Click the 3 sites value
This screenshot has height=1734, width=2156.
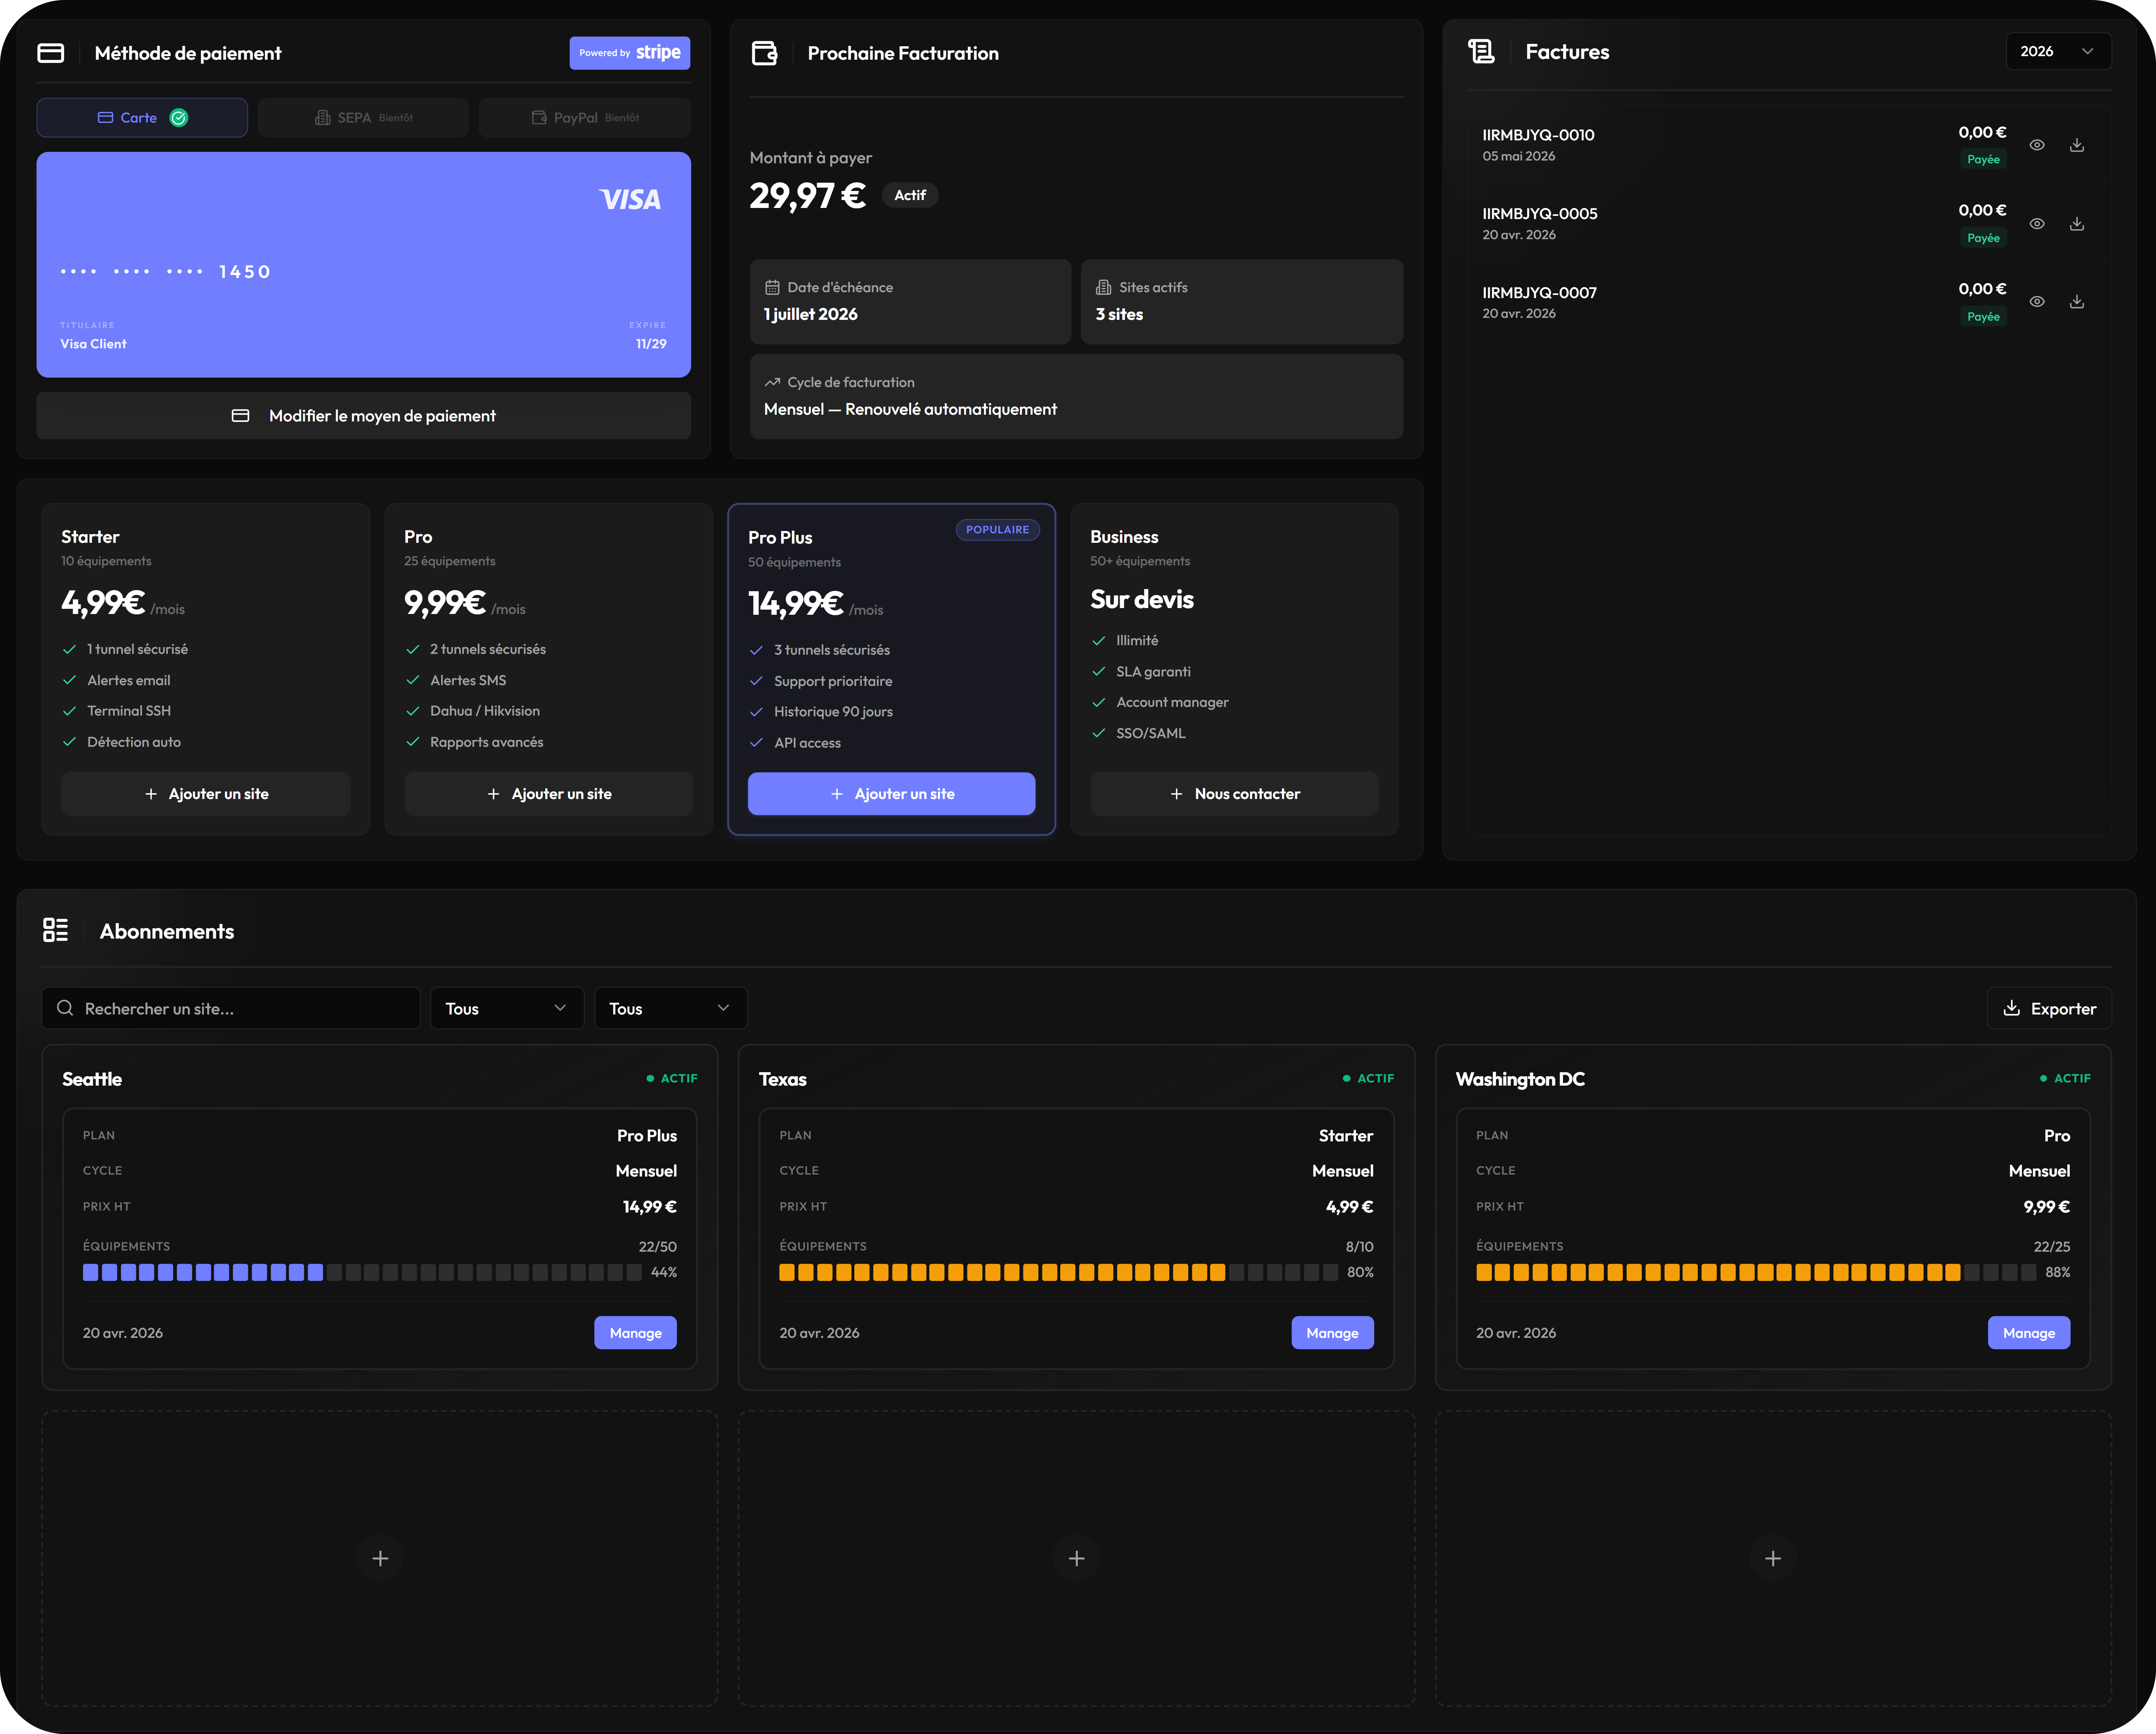(1119, 314)
